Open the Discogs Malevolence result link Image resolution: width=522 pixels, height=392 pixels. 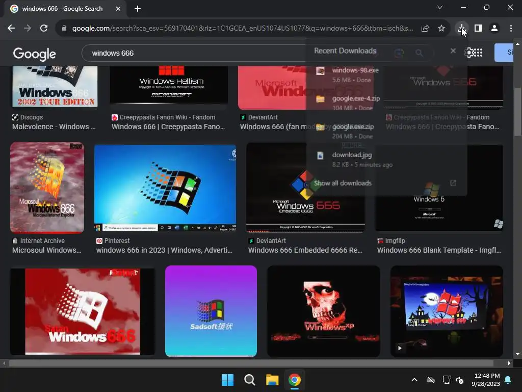54,122
